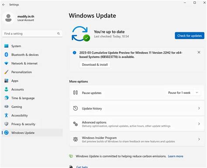This screenshot has width=207, height=168.
Task: Click the Bluetooth & devices icon
Action: [x=6, y=55]
